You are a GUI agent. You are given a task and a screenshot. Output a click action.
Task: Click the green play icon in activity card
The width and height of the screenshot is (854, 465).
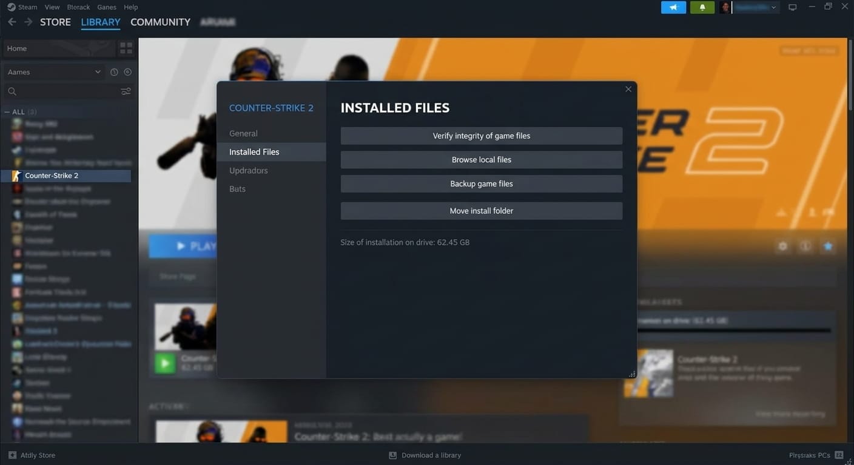tap(165, 363)
